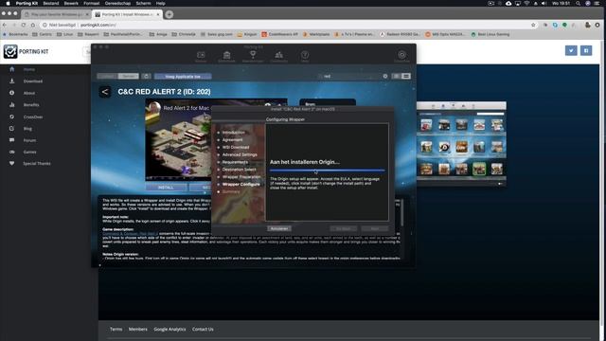Viewport: 606px width, 341px height.
Task: Click the Twitter share button on website
Action: point(571,50)
